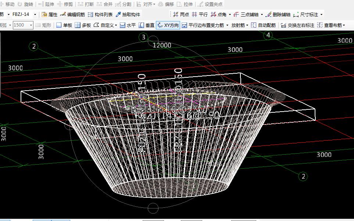Open 属性 properties panel

pyautogui.click(x=50, y=15)
